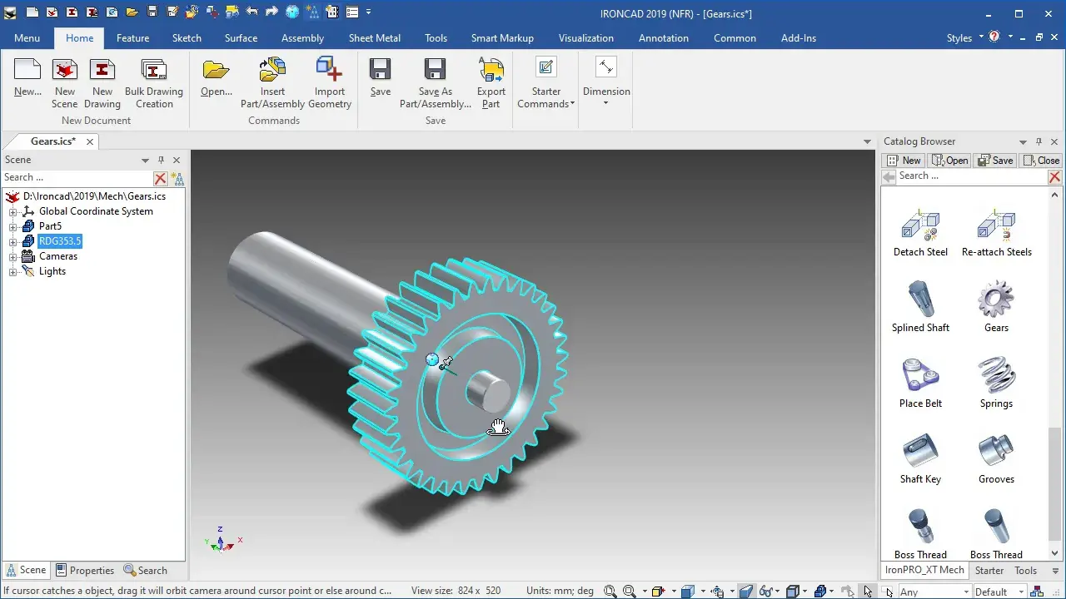Expand the RDG353.5 tree node

13,241
